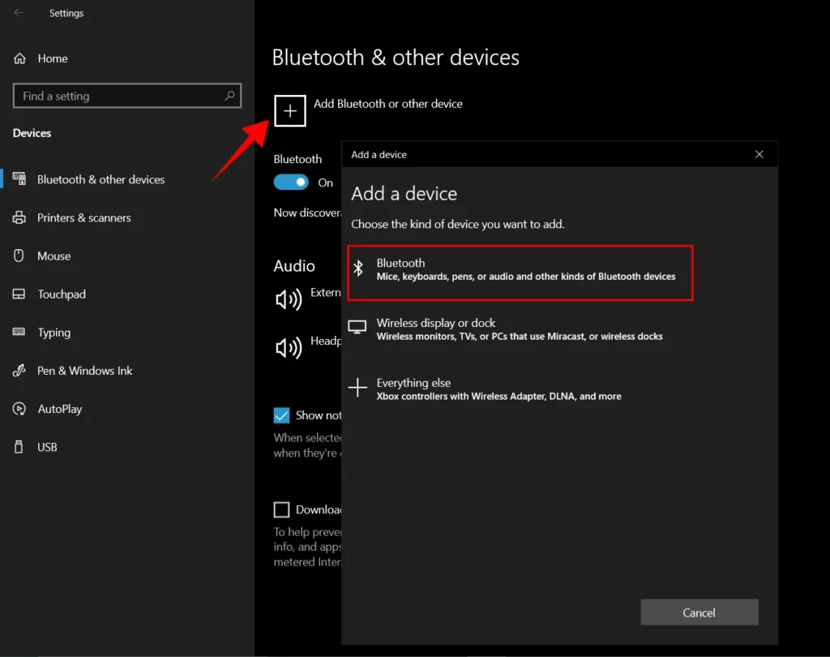Click the Bluetooth symbol icon in dialog

coord(358,268)
